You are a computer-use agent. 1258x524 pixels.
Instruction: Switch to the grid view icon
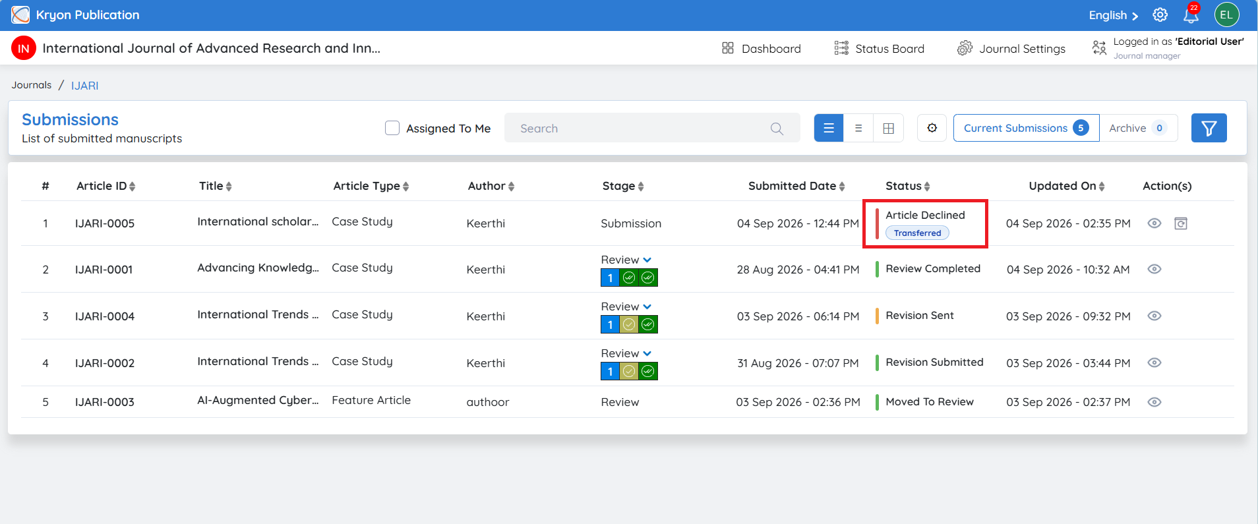coord(888,128)
